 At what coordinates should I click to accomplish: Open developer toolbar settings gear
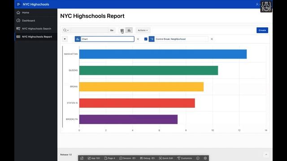coord(205,158)
